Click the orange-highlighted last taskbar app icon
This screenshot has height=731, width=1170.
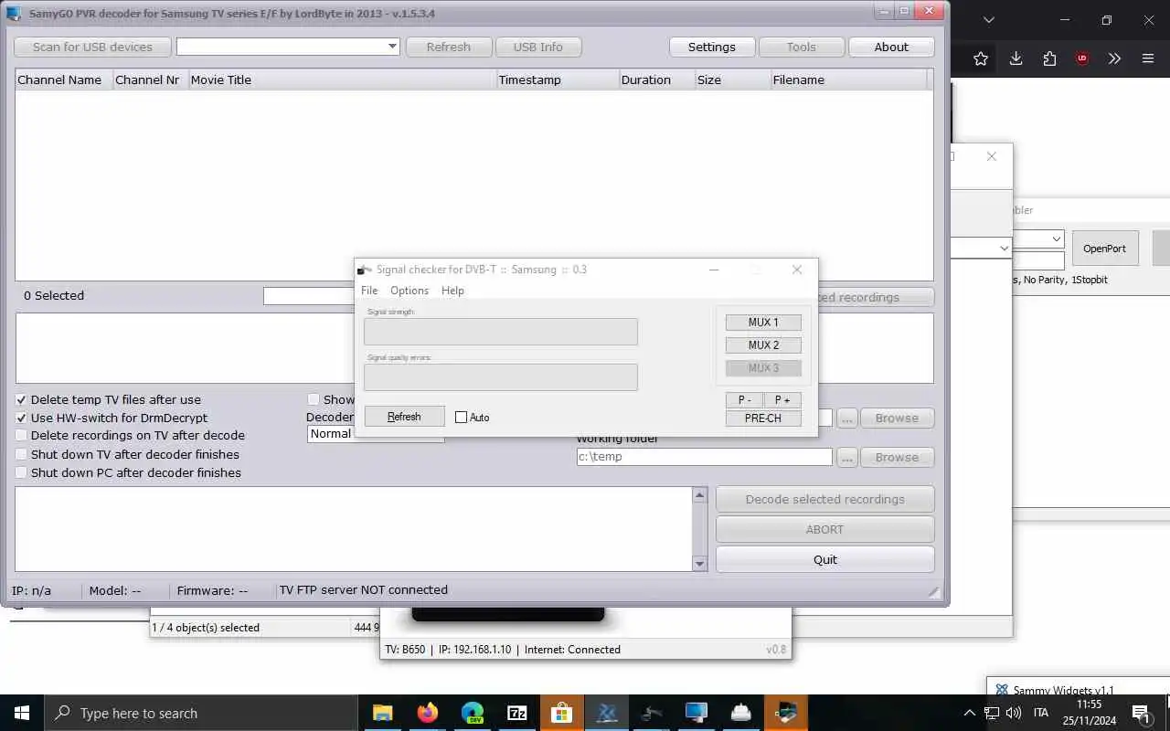coord(786,713)
